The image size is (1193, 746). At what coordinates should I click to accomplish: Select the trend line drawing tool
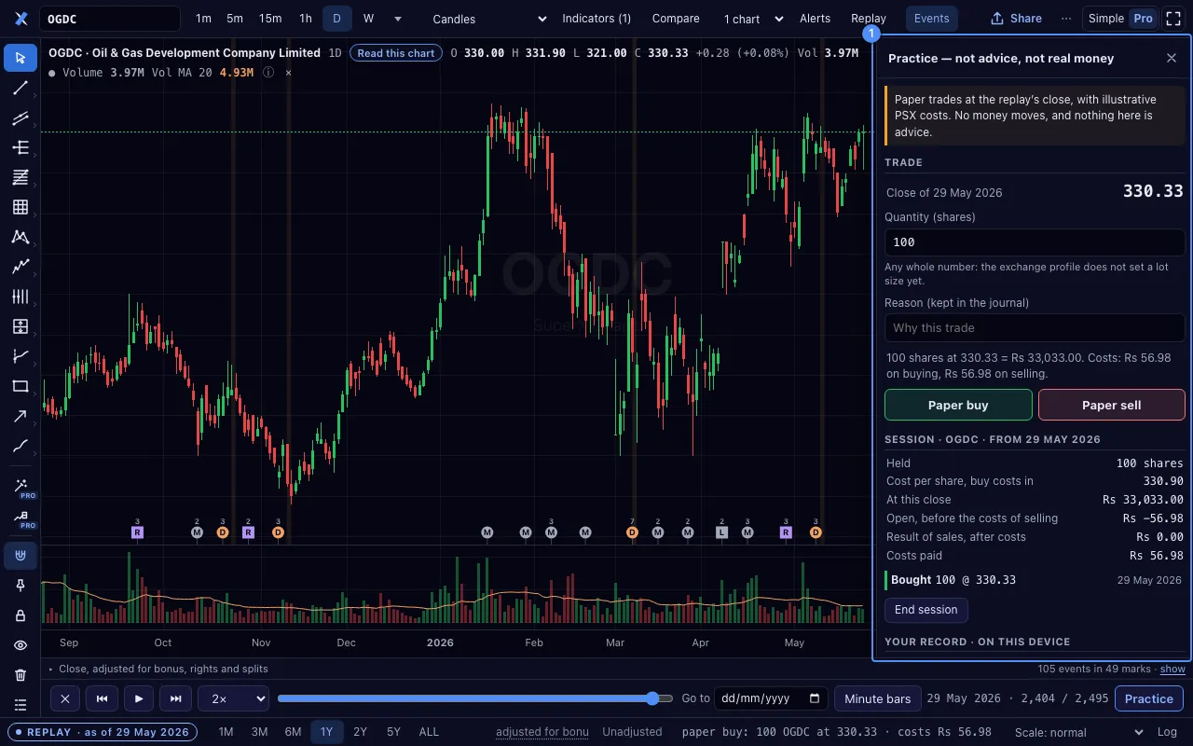21,89
